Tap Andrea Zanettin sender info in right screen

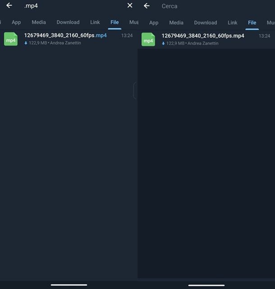203,43
